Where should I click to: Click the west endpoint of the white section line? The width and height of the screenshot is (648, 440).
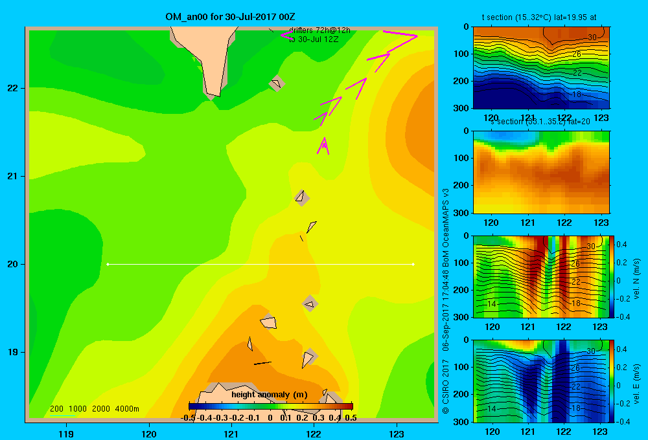(108, 264)
